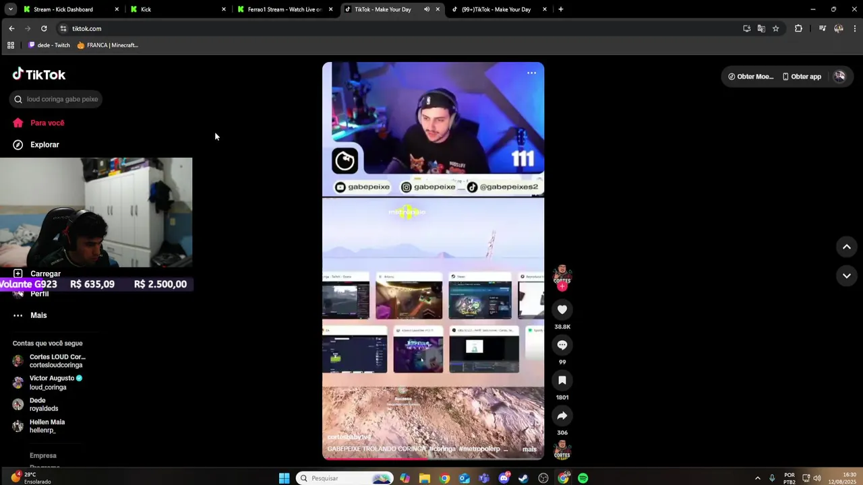Click the video progress bar
The height and width of the screenshot is (485, 863).
coord(433,459)
